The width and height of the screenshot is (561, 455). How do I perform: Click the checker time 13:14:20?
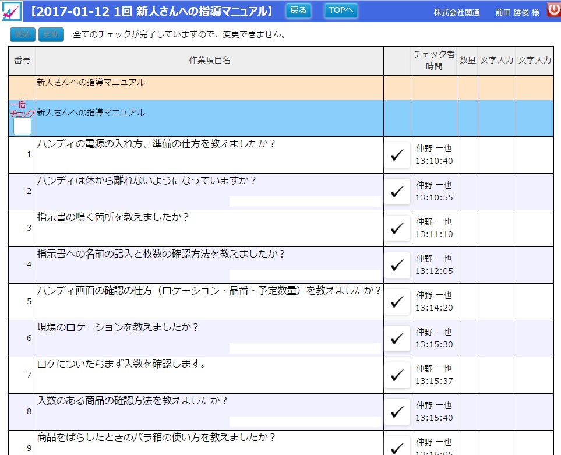tap(434, 308)
